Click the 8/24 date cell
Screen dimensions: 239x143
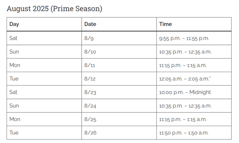click(119, 106)
